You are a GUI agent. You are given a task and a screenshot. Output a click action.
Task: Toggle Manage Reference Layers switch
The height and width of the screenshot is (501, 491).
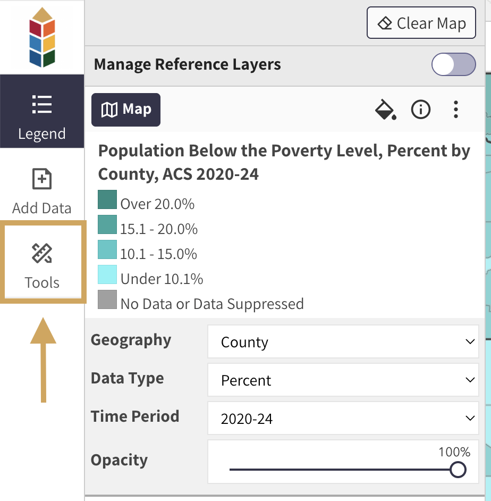(453, 64)
